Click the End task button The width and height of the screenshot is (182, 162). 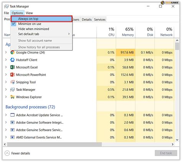coord(166,153)
